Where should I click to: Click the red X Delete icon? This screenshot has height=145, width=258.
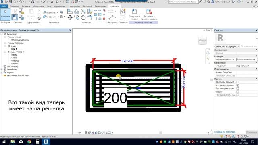(104, 19)
